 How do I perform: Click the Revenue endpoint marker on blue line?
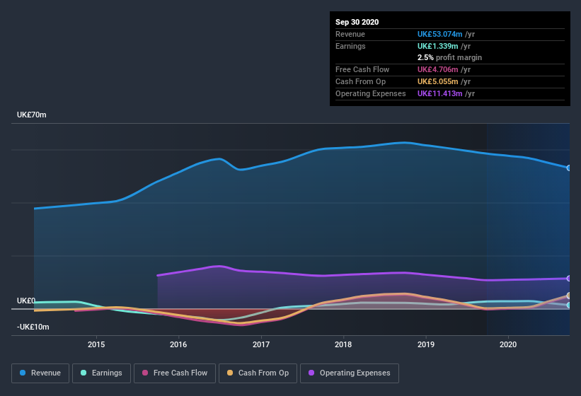click(569, 168)
